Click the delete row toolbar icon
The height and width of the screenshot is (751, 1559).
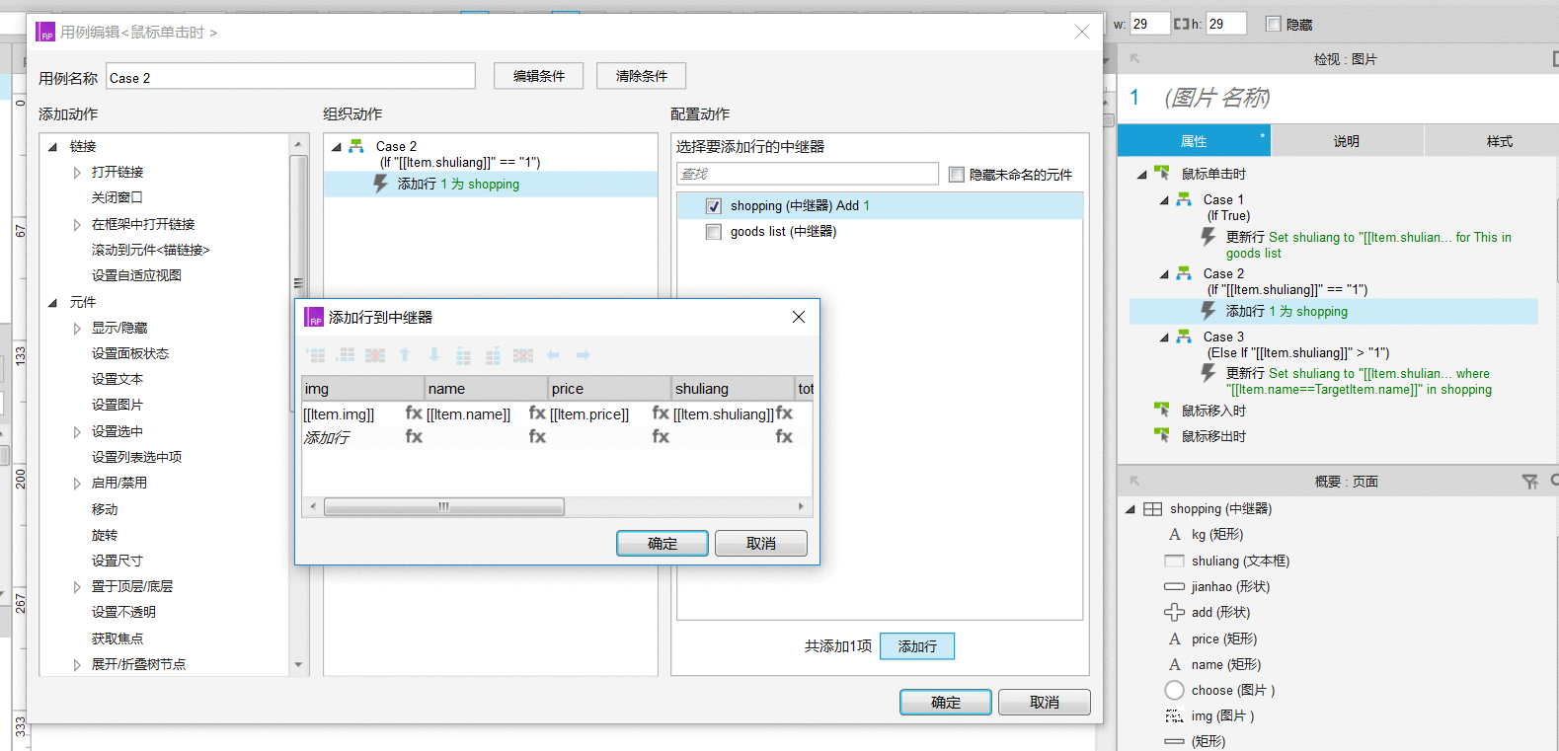(375, 355)
